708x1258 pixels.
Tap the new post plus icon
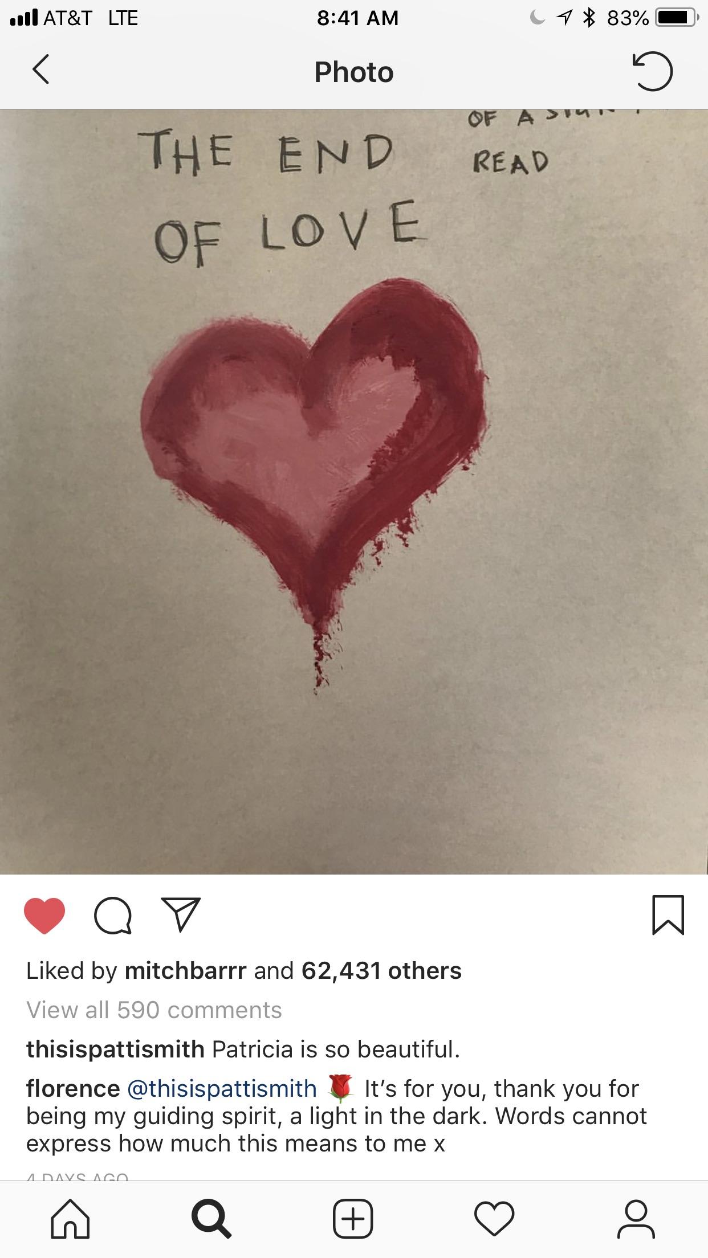[x=353, y=1219]
